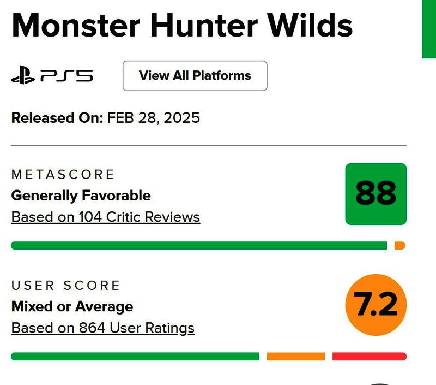Click the green vertical bar at top-right edge

click(429, 28)
